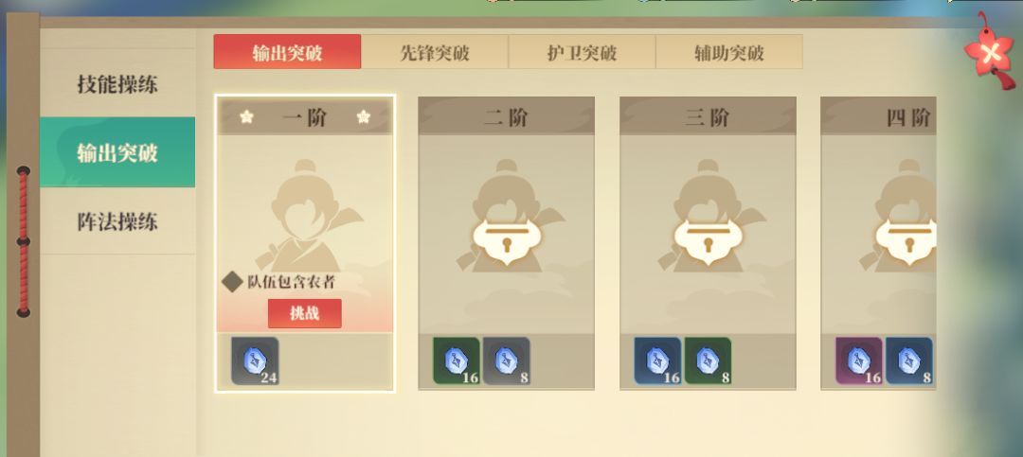Switch to the 先锋突破 tab
The width and height of the screenshot is (1023, 457).
pyautogui.click(x=435, y=52)
